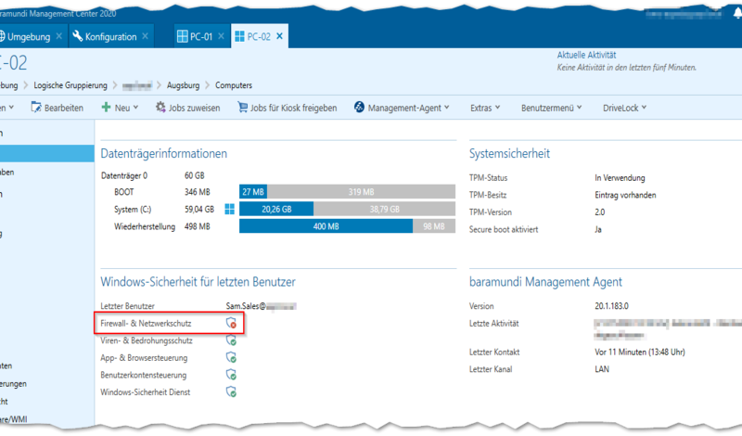Click the Bearbeiten toolbar button

(58, 108)
